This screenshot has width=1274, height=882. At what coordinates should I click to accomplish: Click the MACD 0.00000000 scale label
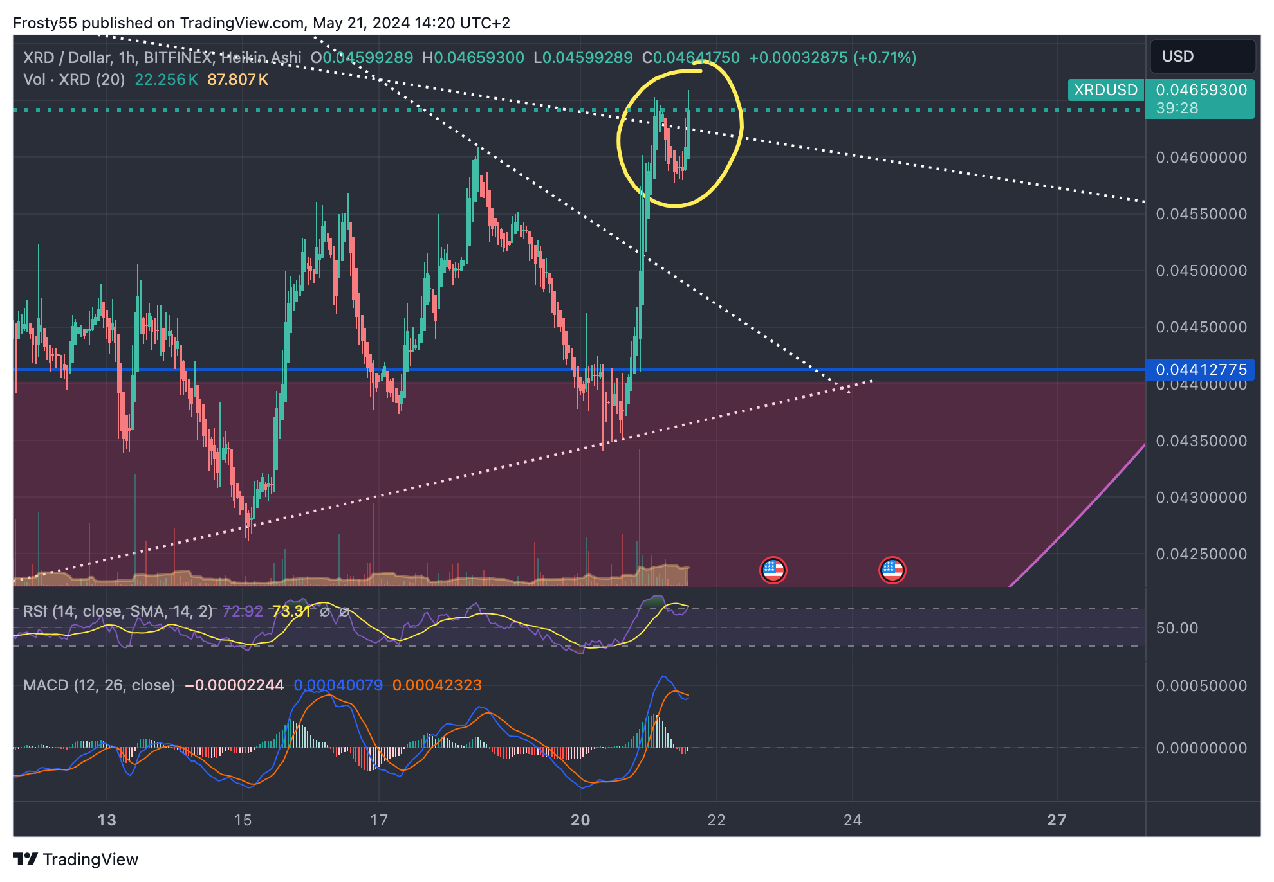click(1201, 748)
